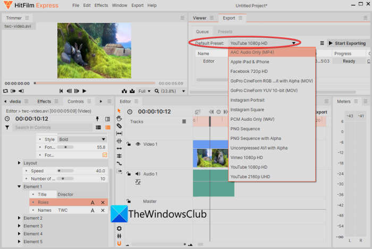Switch Controls to orange list view

coord(108,128)
